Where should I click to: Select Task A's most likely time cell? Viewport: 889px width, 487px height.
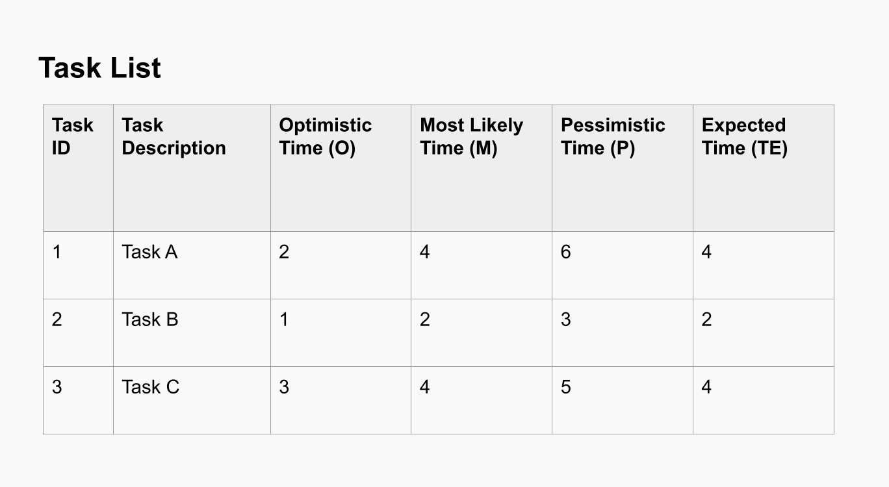[x=425, y=252]
